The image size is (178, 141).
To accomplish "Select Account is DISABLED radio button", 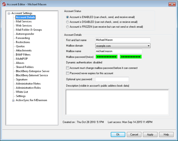I will pyautogui.click(x=68, y=22).
